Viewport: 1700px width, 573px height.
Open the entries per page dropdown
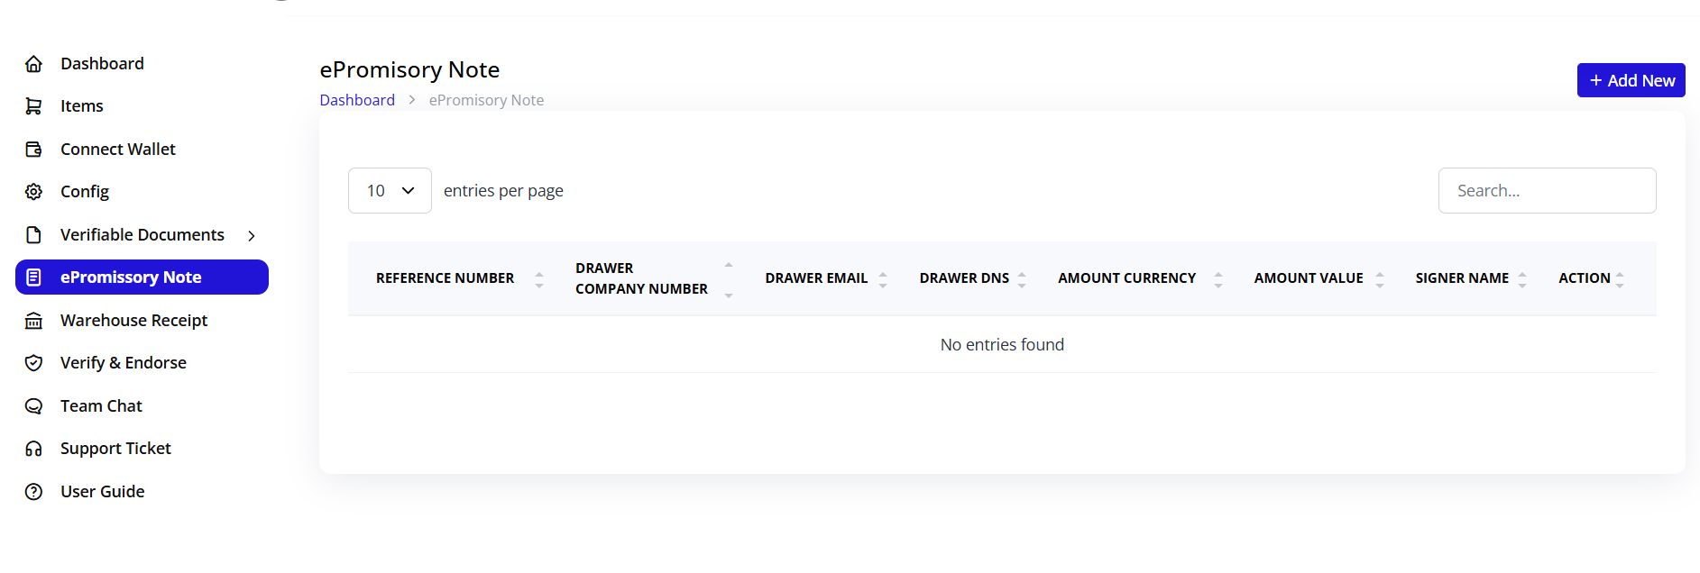(x=390, y=191)
